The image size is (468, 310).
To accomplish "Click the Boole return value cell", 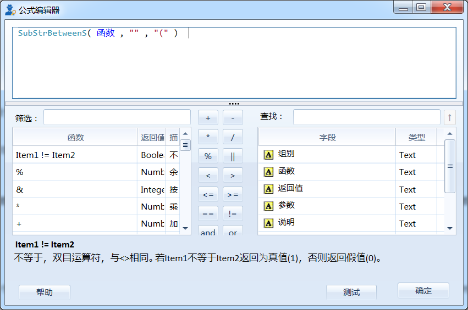I will point(152,155).
